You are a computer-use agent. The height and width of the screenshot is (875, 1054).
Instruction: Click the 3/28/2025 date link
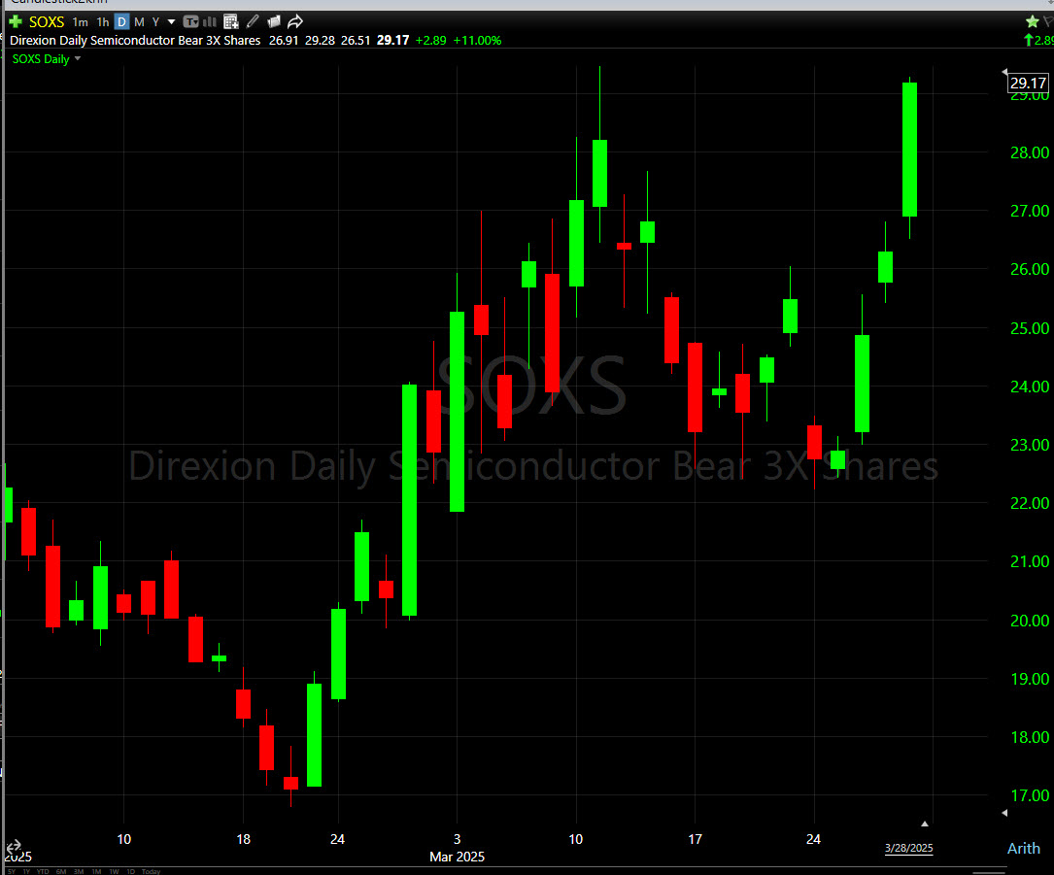(x=908, y=848)
